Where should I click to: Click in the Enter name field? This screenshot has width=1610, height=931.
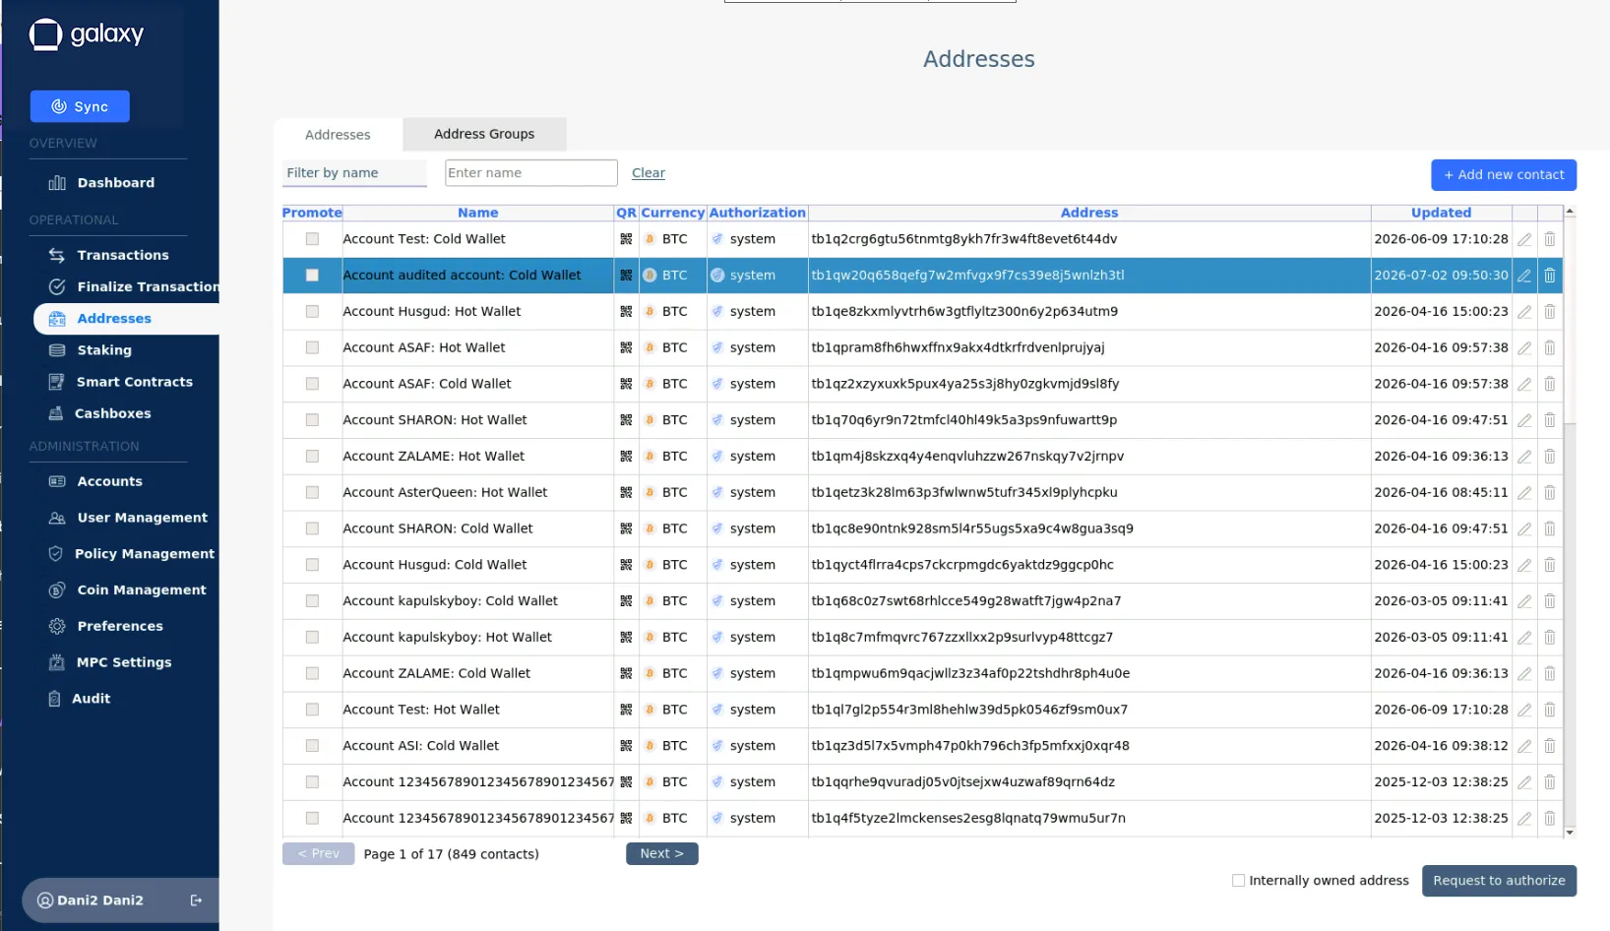click(531, 173)
